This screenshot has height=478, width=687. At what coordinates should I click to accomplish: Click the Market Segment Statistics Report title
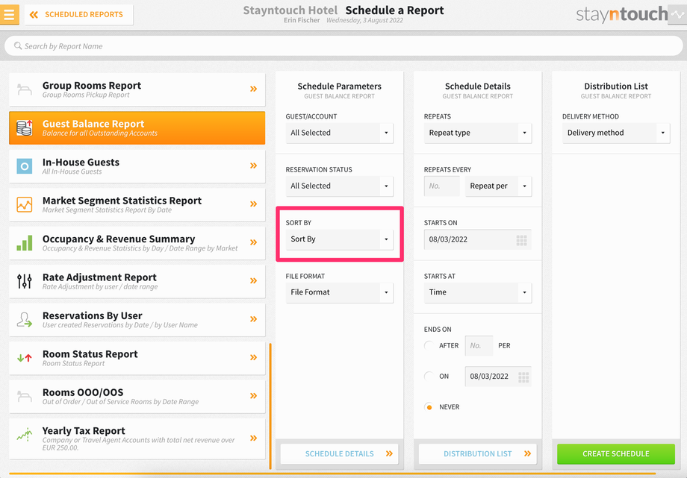pos(122,201)
